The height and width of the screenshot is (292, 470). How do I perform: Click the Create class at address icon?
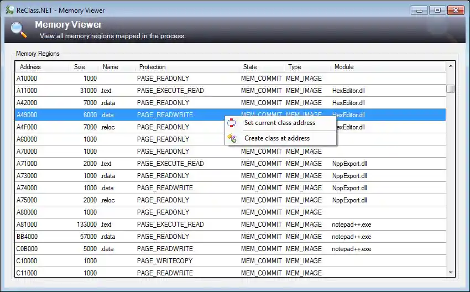(x=232, y=138)
